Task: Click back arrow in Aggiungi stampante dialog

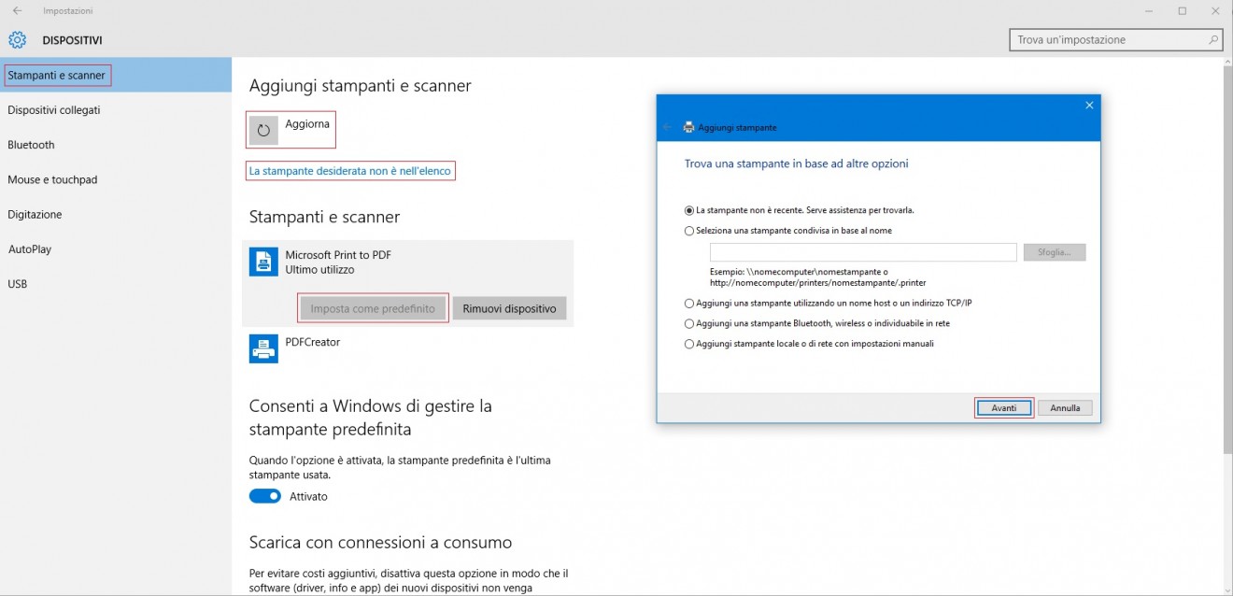Action: (x=667, y=127)
